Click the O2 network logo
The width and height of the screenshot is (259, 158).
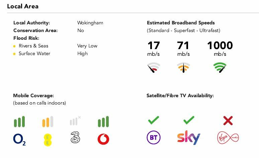[x=19, y=139]
